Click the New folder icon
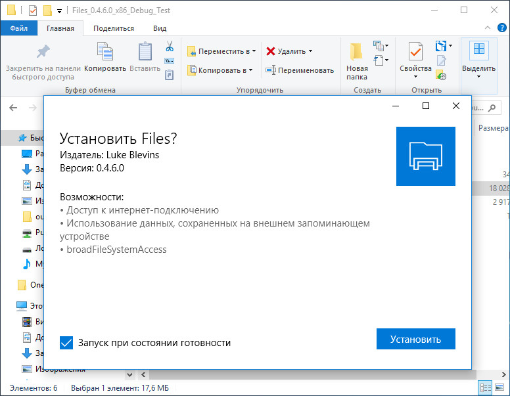The width and height of the screenshot is (510, 396). coord(356,52)
